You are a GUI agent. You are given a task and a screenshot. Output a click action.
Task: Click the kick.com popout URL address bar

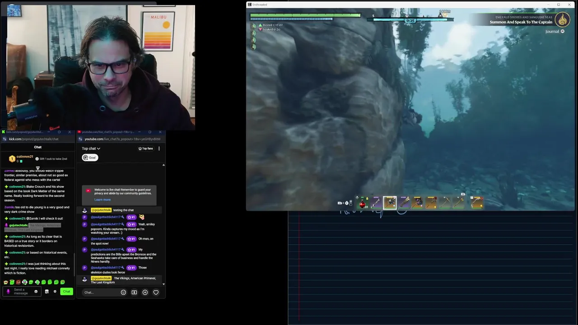point(34,139)
